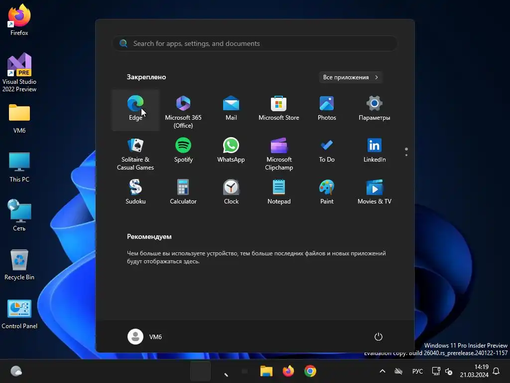Launch Spotify
The width and height of the screenshot is (510, 383).
coord(183,152)
